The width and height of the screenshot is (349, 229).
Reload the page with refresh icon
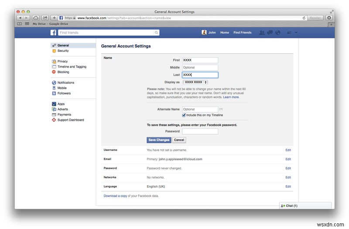click(x=304, y=18)
